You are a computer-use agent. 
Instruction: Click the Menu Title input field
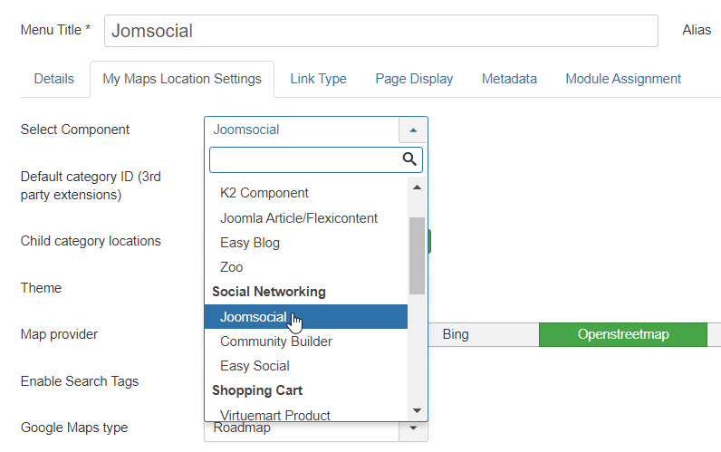coord(380,31)
